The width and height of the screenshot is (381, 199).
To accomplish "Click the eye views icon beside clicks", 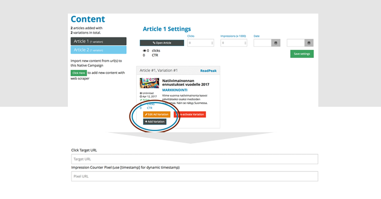I will (x=145, y=51).
